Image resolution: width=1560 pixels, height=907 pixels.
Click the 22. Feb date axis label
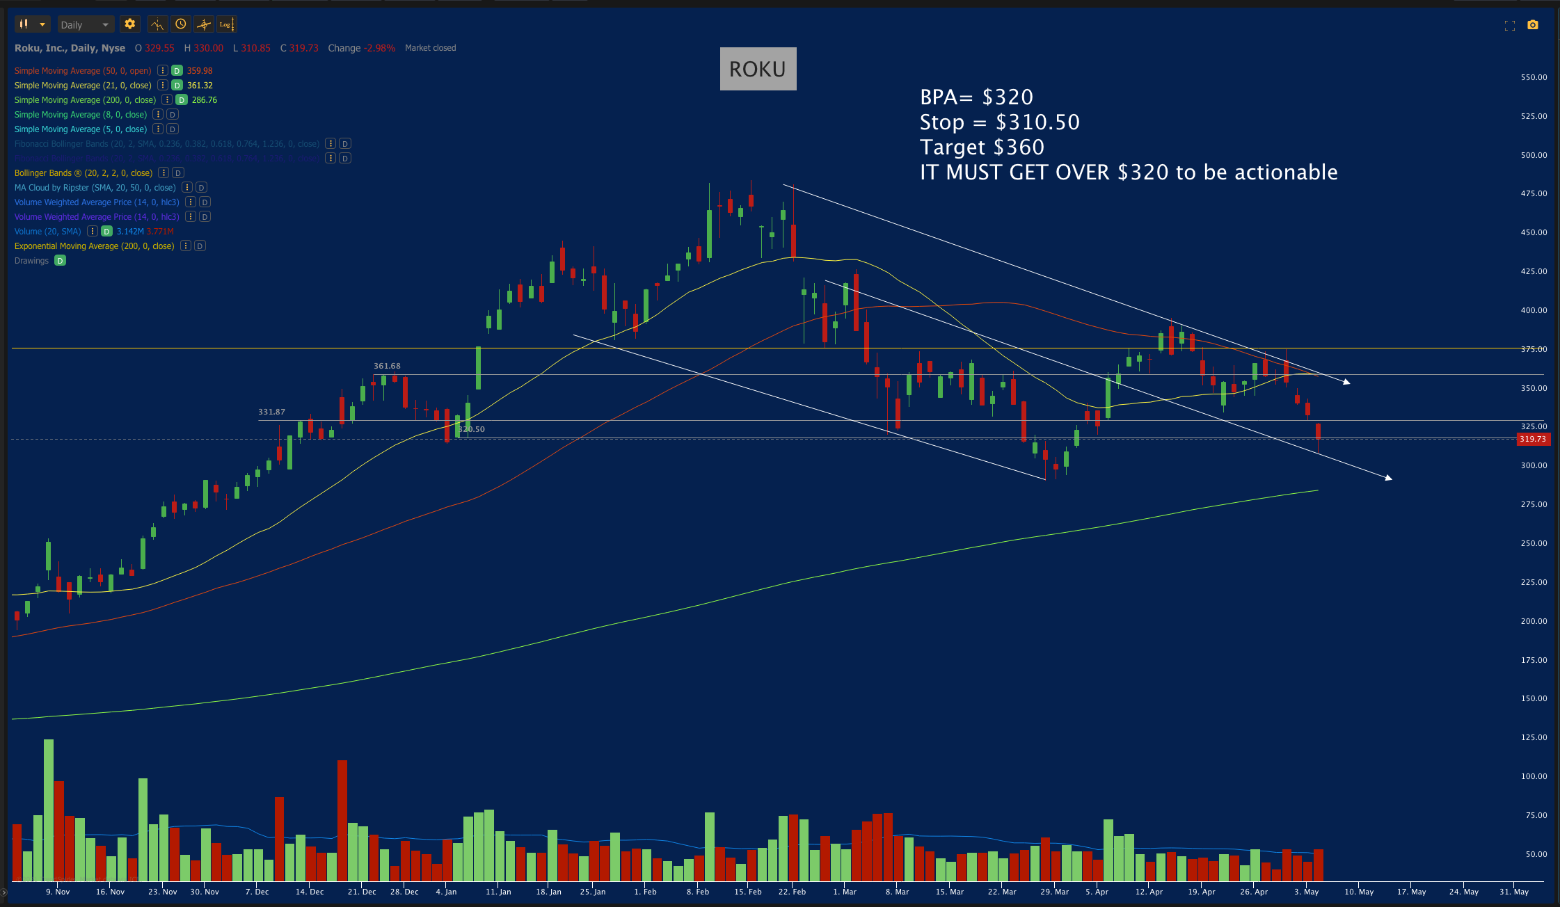[792, 892]
